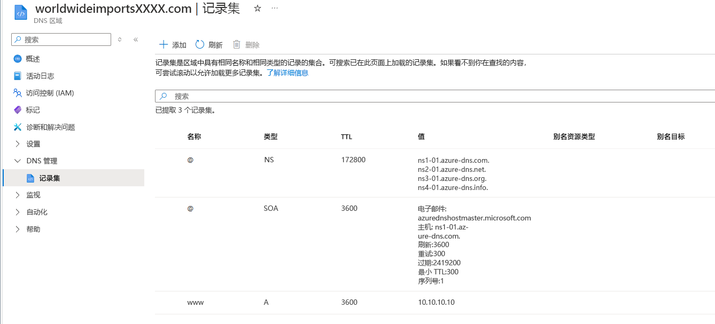
Task: Collapse the left sidebar with the « icon
Action: coord(135,39)
